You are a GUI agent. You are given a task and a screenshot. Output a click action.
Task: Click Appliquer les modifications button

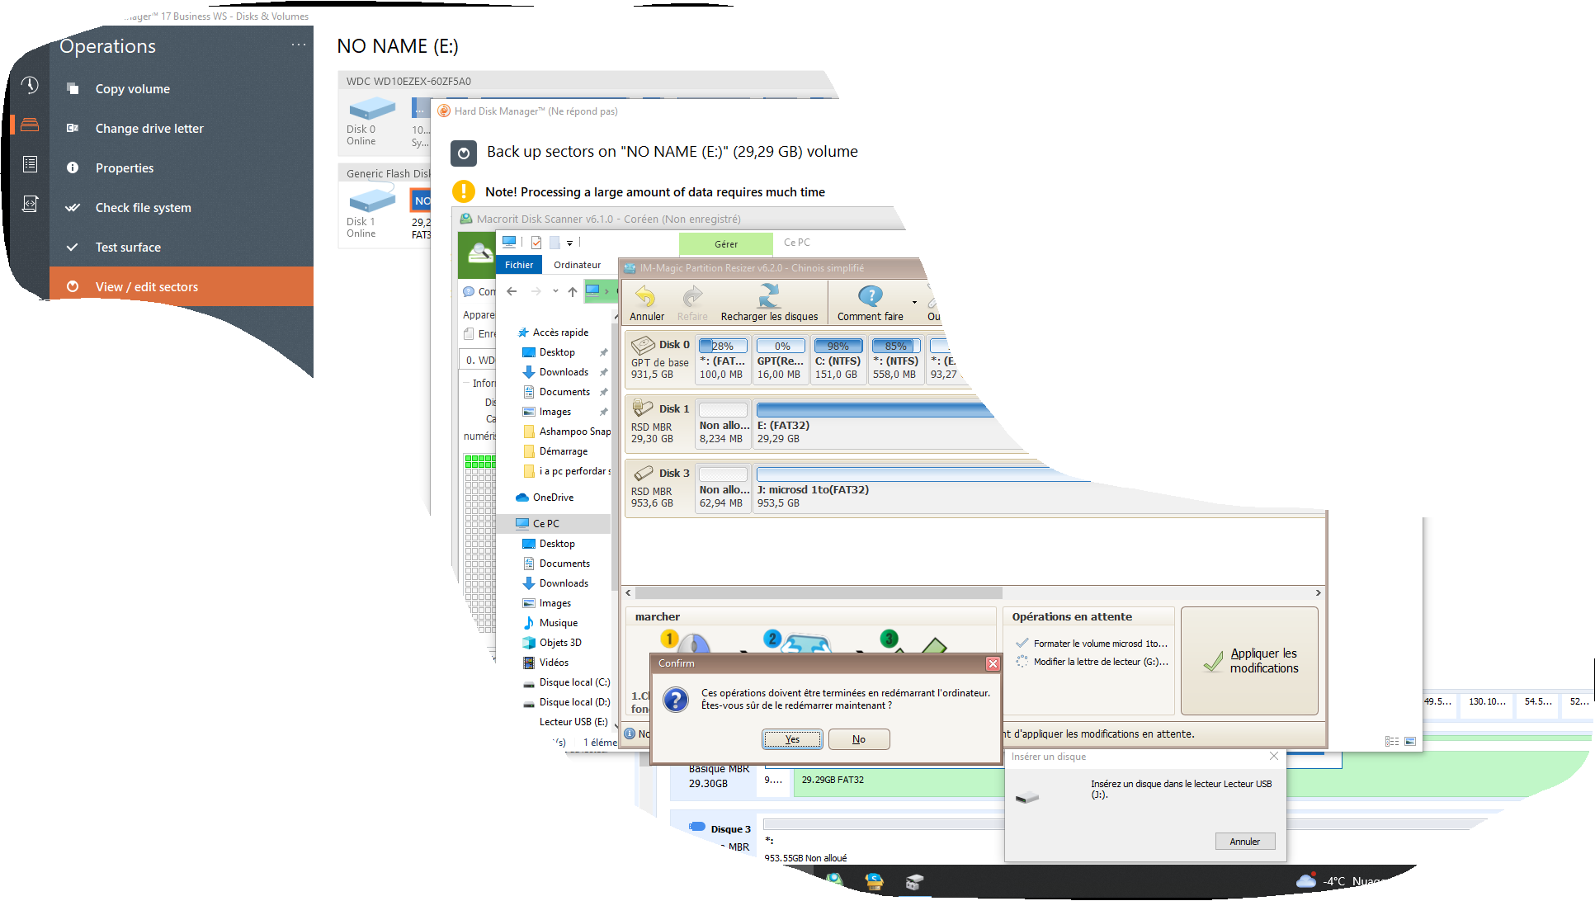[1249, 661]
